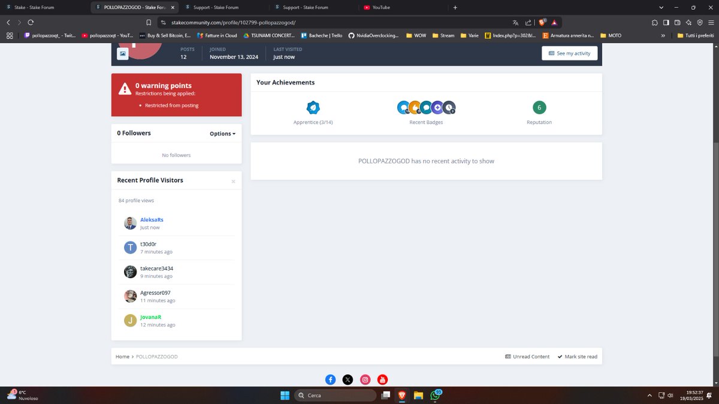Switch to the YouTube tab
This screenshot has height=404, width=719.
point(403,7)
